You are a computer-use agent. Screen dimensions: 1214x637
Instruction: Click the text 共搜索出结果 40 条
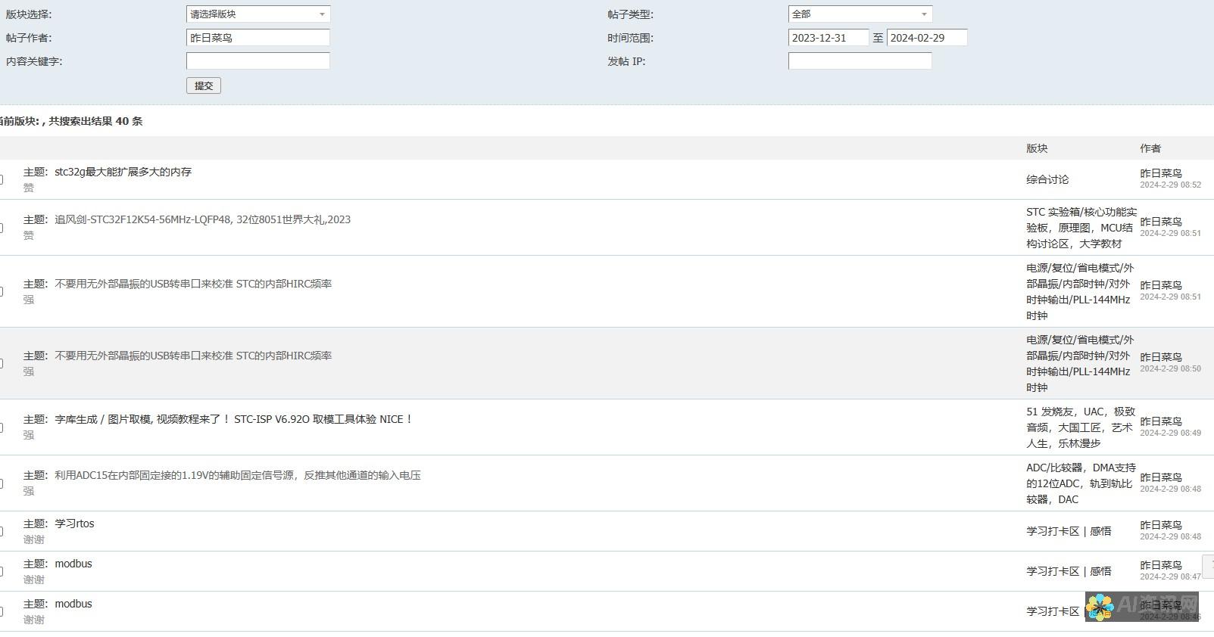pyautogui.click(x=95, y=121)
